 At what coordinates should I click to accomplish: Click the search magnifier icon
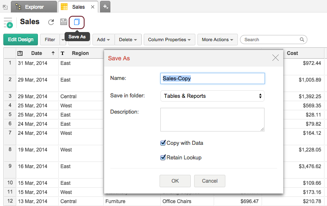click(302, 40)
